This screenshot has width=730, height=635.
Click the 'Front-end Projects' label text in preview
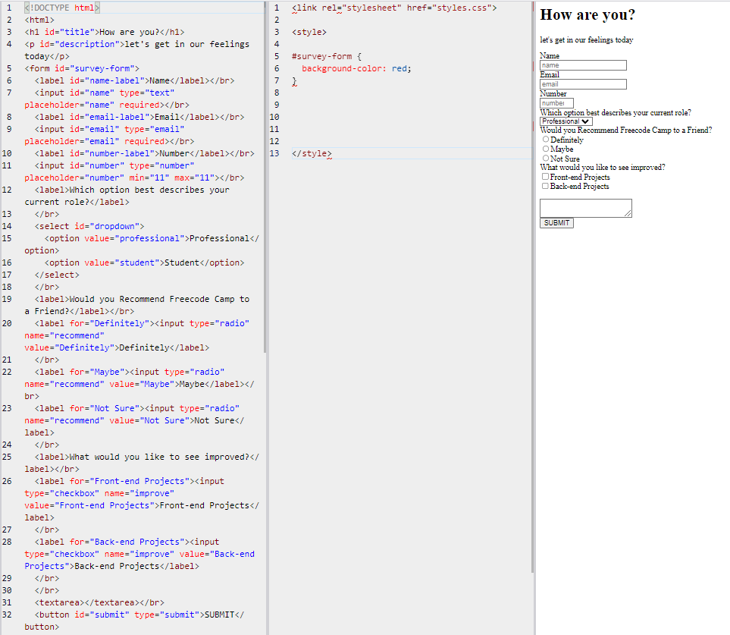coord(580,177)
